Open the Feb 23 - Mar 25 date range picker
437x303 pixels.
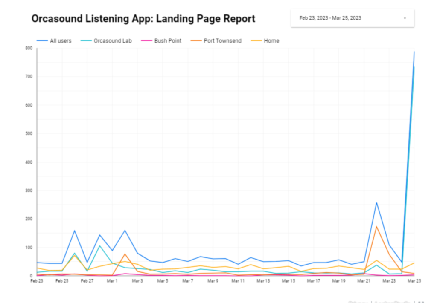[x=352, y=18]
